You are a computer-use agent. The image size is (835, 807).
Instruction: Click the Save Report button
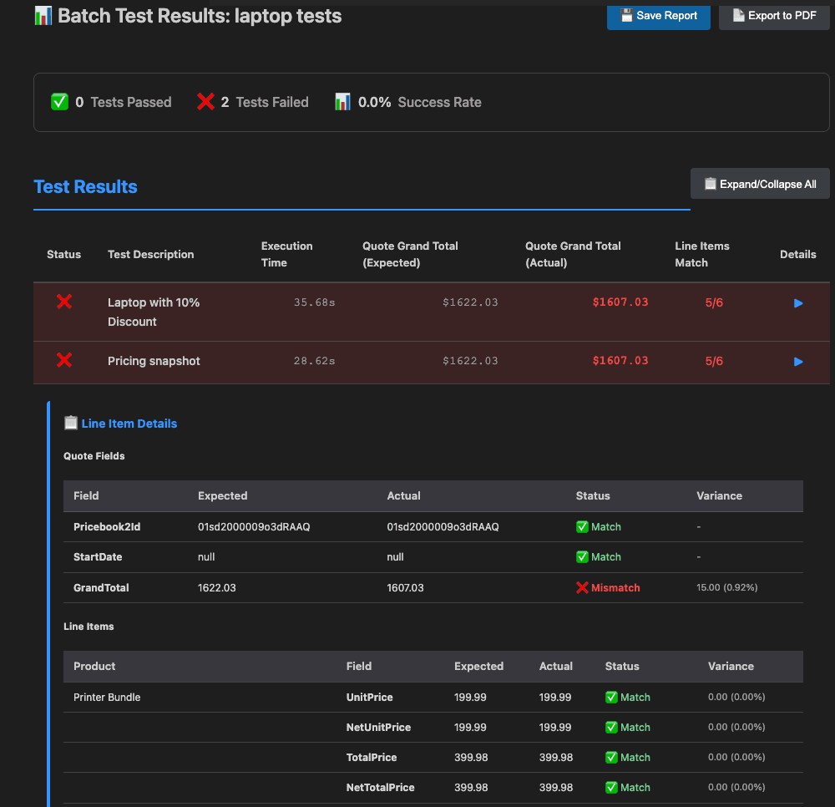[x=658, y=15]
